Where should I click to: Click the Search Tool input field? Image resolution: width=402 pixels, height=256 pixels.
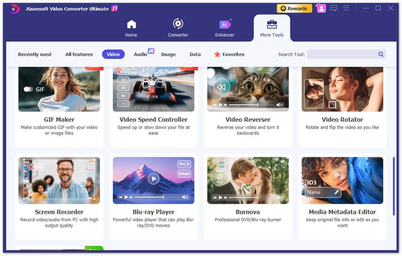pos(342,54)
